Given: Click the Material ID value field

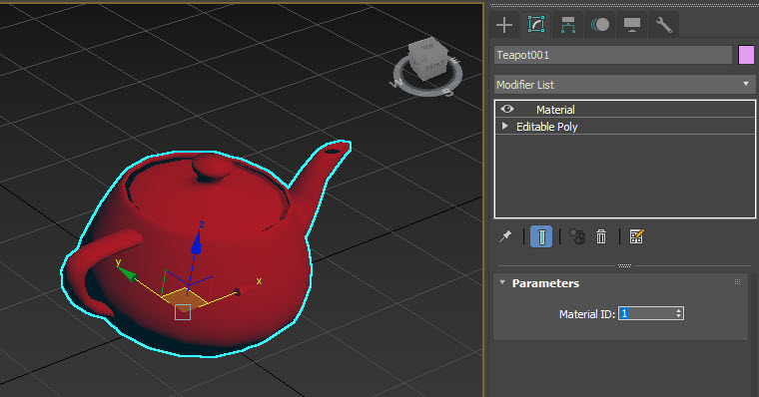Looking at the screenshot, I should click(647, 313).
